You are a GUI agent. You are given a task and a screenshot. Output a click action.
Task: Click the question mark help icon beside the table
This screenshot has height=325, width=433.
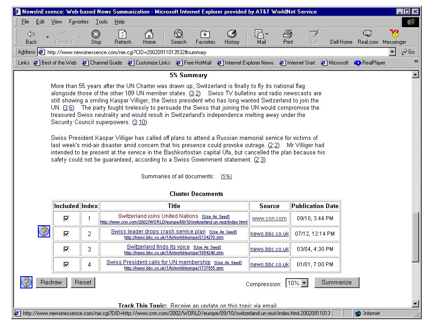(44, 231)
